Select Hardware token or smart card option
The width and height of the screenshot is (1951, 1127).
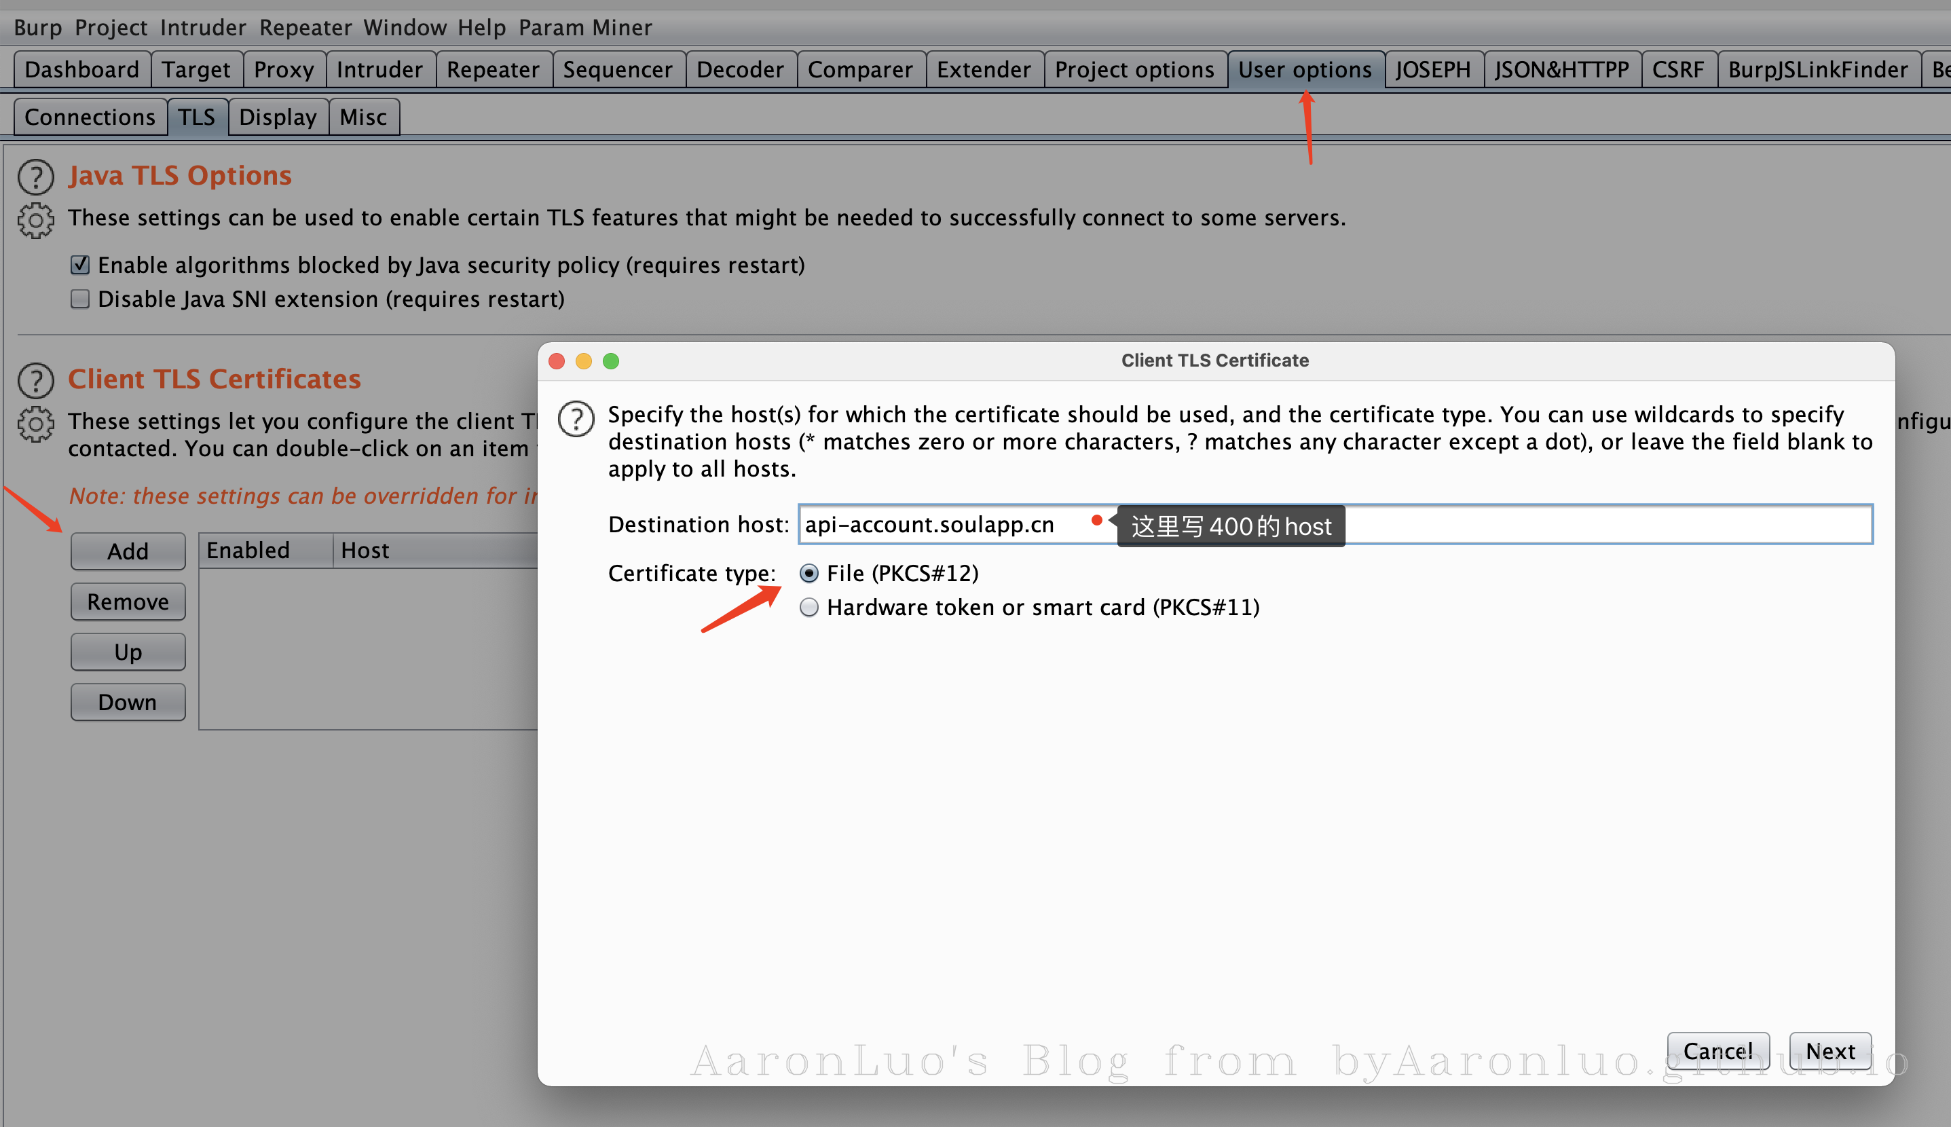809,607
